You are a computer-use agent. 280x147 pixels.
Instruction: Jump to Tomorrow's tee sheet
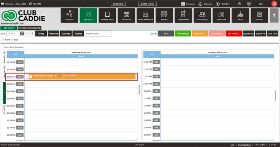[x=53, y=33]
